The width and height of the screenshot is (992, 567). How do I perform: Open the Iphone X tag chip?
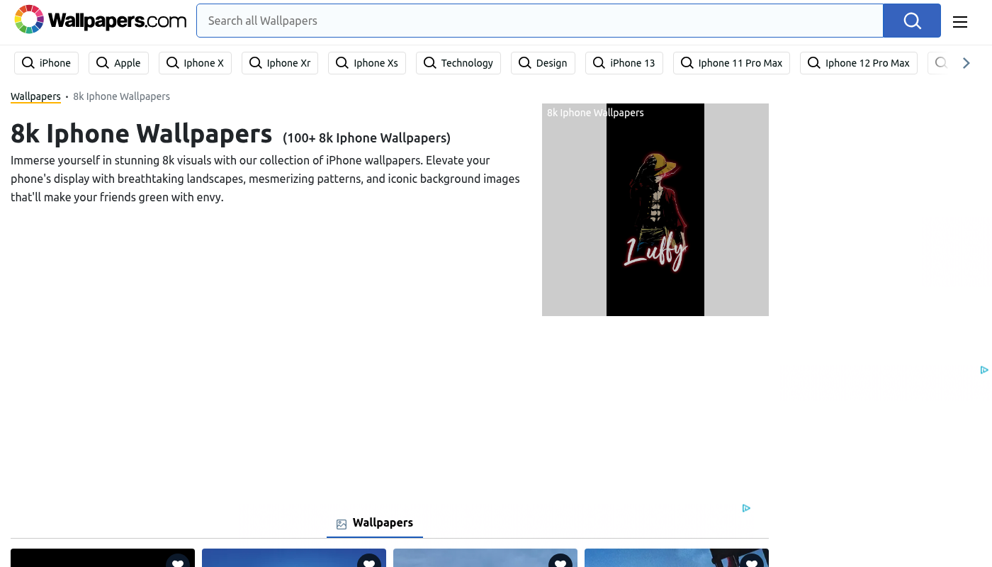195,63
